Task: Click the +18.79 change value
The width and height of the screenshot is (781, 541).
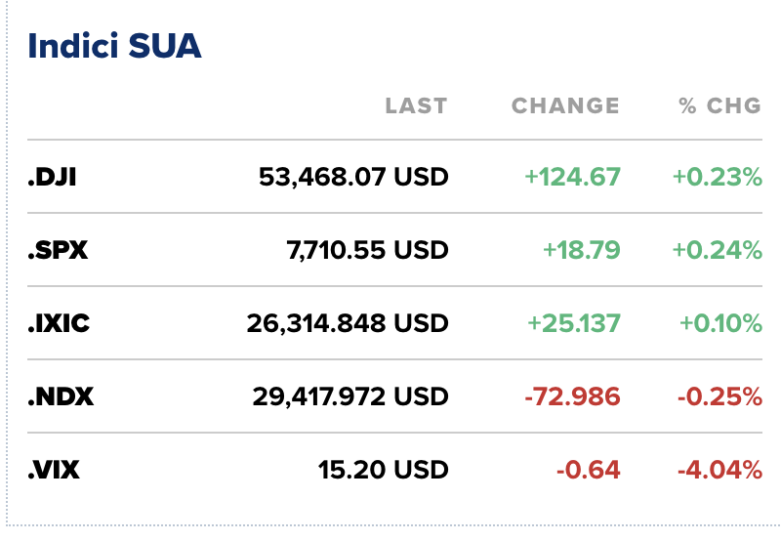Action: [581, 250]
